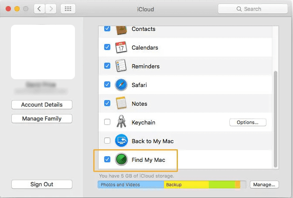Enable the Keychain checkbox
The image size is (293, 198).
(x=107, y=122)
